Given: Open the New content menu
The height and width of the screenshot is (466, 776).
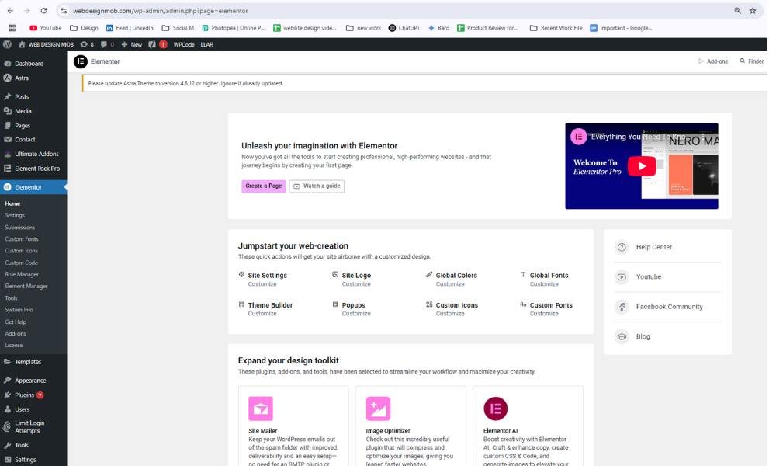Looking at the screenshot, I should point(132,44).
